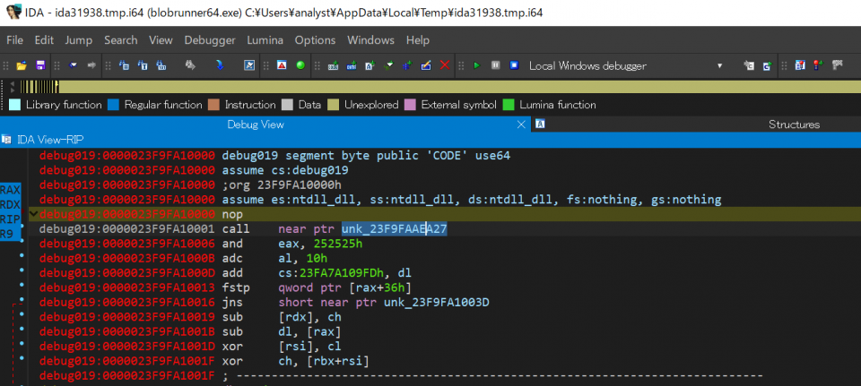Jump back with the left arrow icon
861x386 pixels.
point(73,65)
